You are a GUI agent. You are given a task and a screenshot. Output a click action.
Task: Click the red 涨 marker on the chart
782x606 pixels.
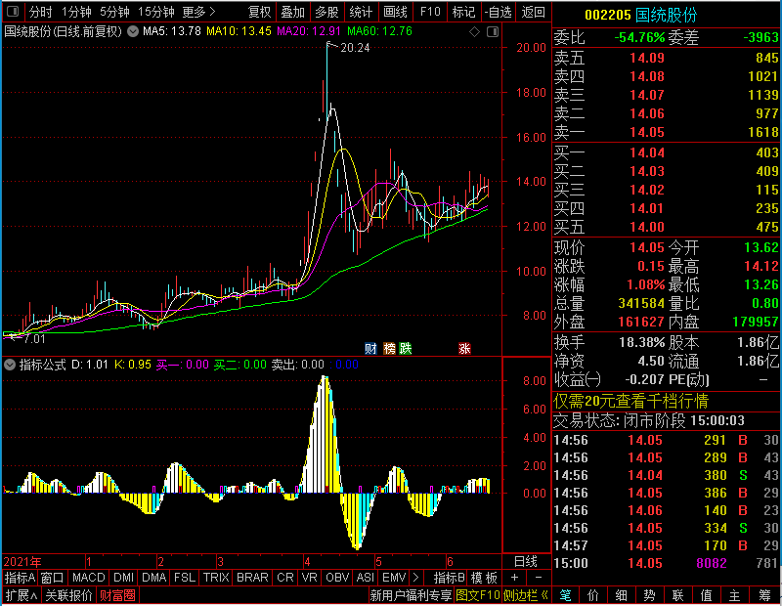464,348
